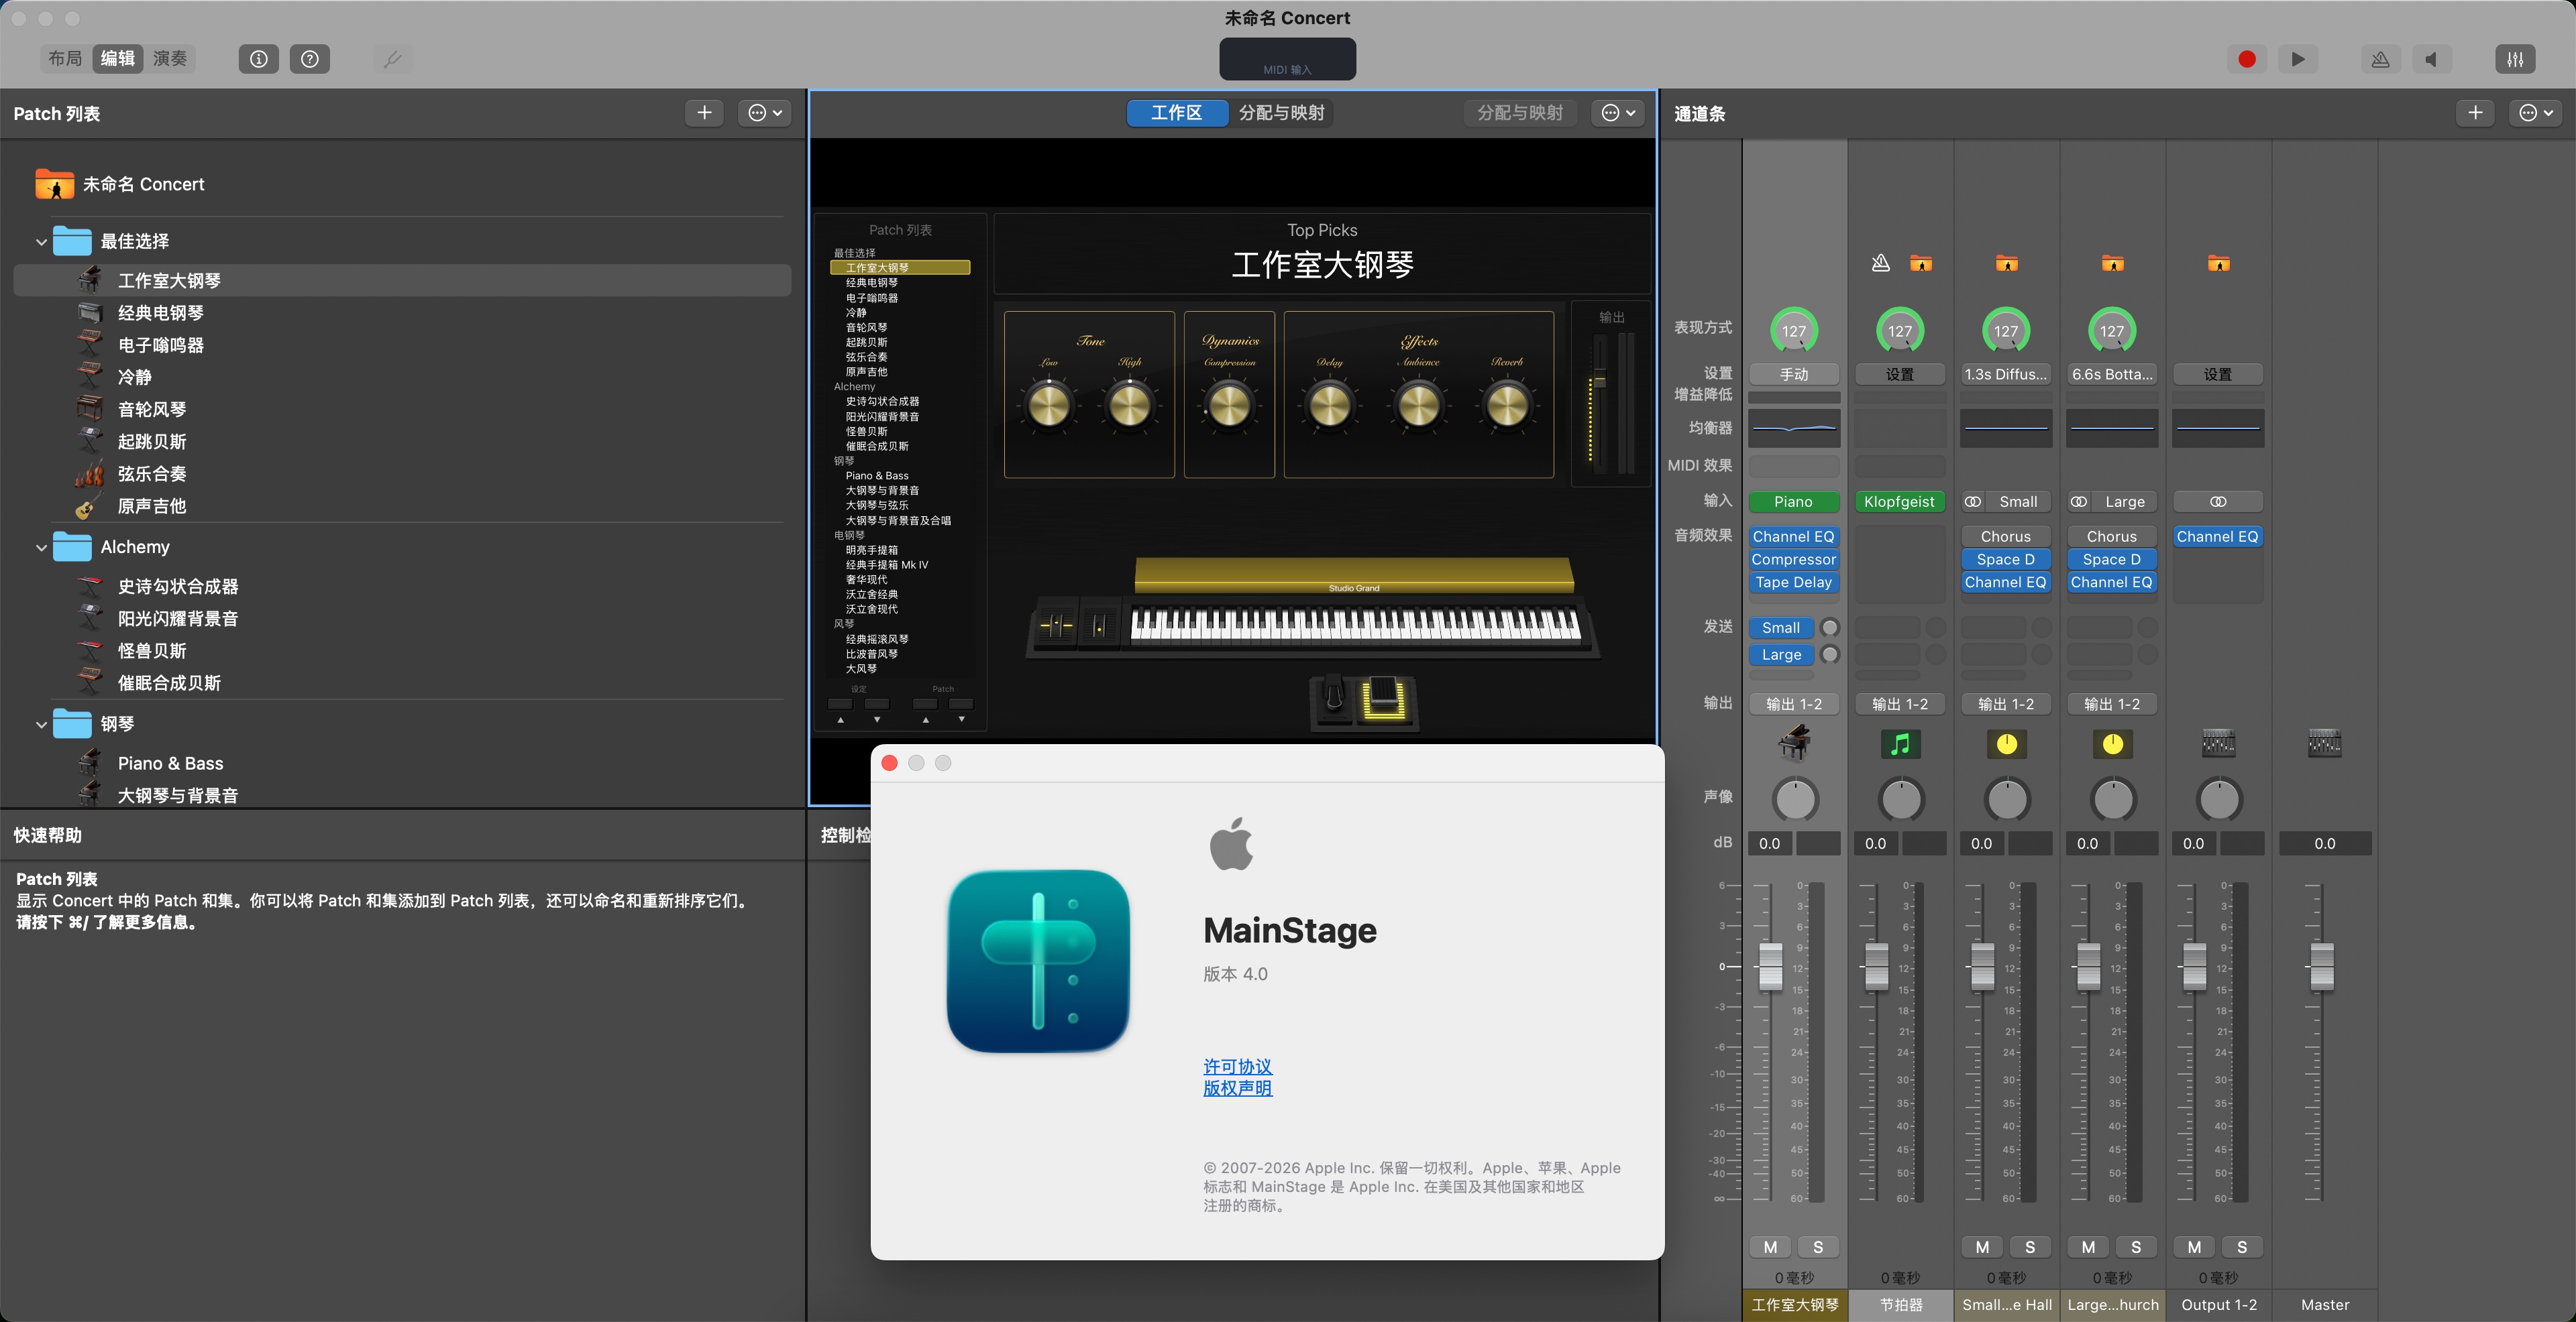Screen dimensions: 2576x1322
Task: Collapse the Alchemy folder
Action: click(41, 548)
